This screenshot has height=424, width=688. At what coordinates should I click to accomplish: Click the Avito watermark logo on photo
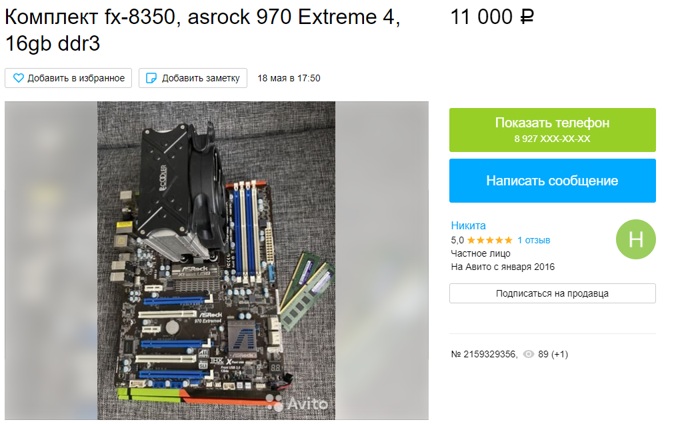point(297,403)
